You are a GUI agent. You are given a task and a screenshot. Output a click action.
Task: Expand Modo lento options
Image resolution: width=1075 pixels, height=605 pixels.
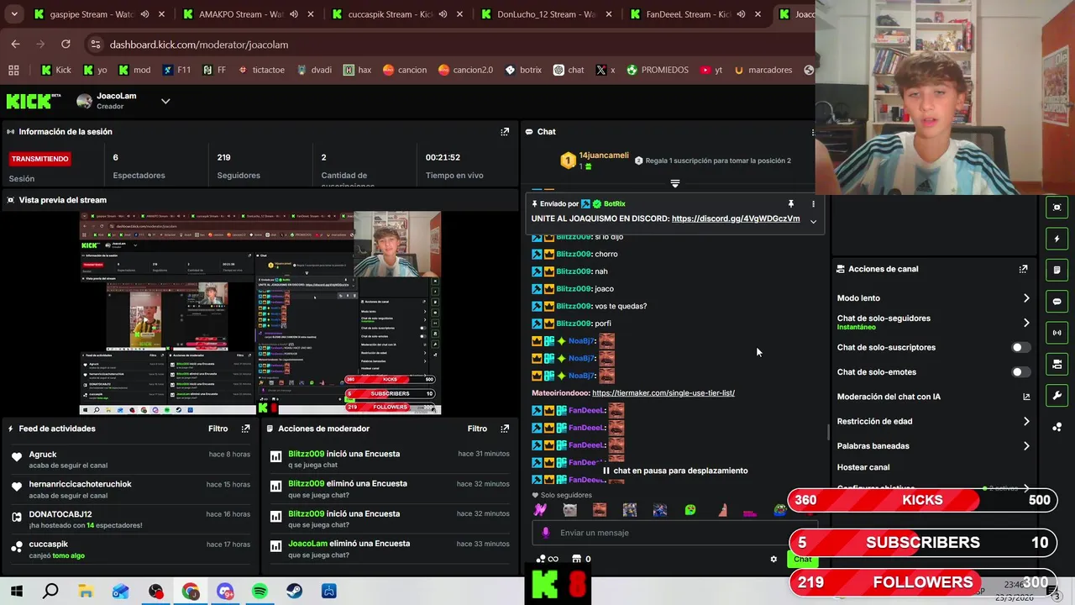point(1025,298)
